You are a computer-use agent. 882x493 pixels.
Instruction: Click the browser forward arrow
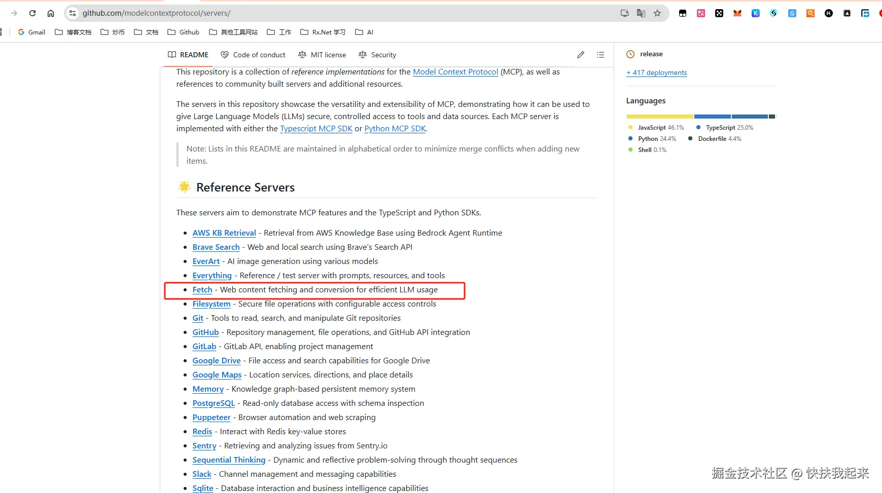[14, 13]
